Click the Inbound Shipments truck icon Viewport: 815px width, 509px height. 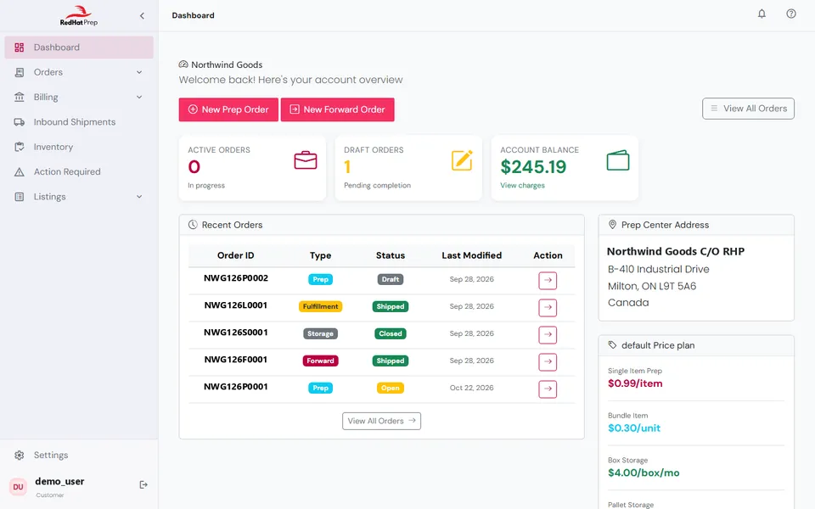(20, 122)
